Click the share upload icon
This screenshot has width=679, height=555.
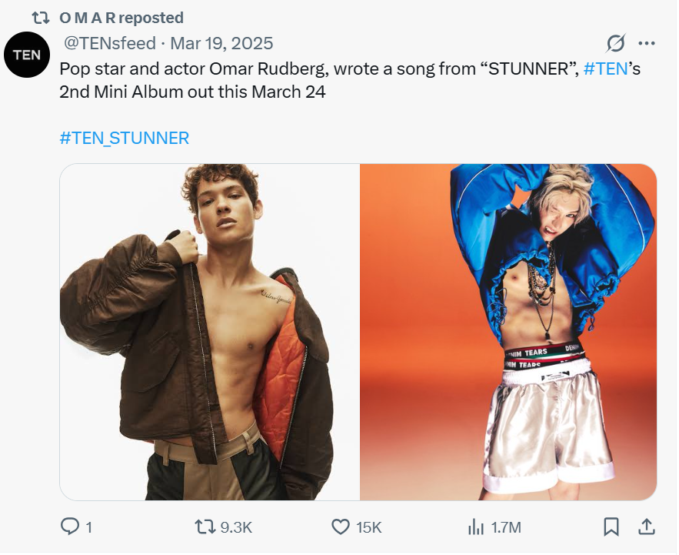[647, 527]
